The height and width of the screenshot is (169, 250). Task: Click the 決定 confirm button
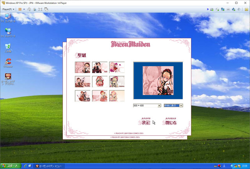pyautogui.click(x=145, y=121)
